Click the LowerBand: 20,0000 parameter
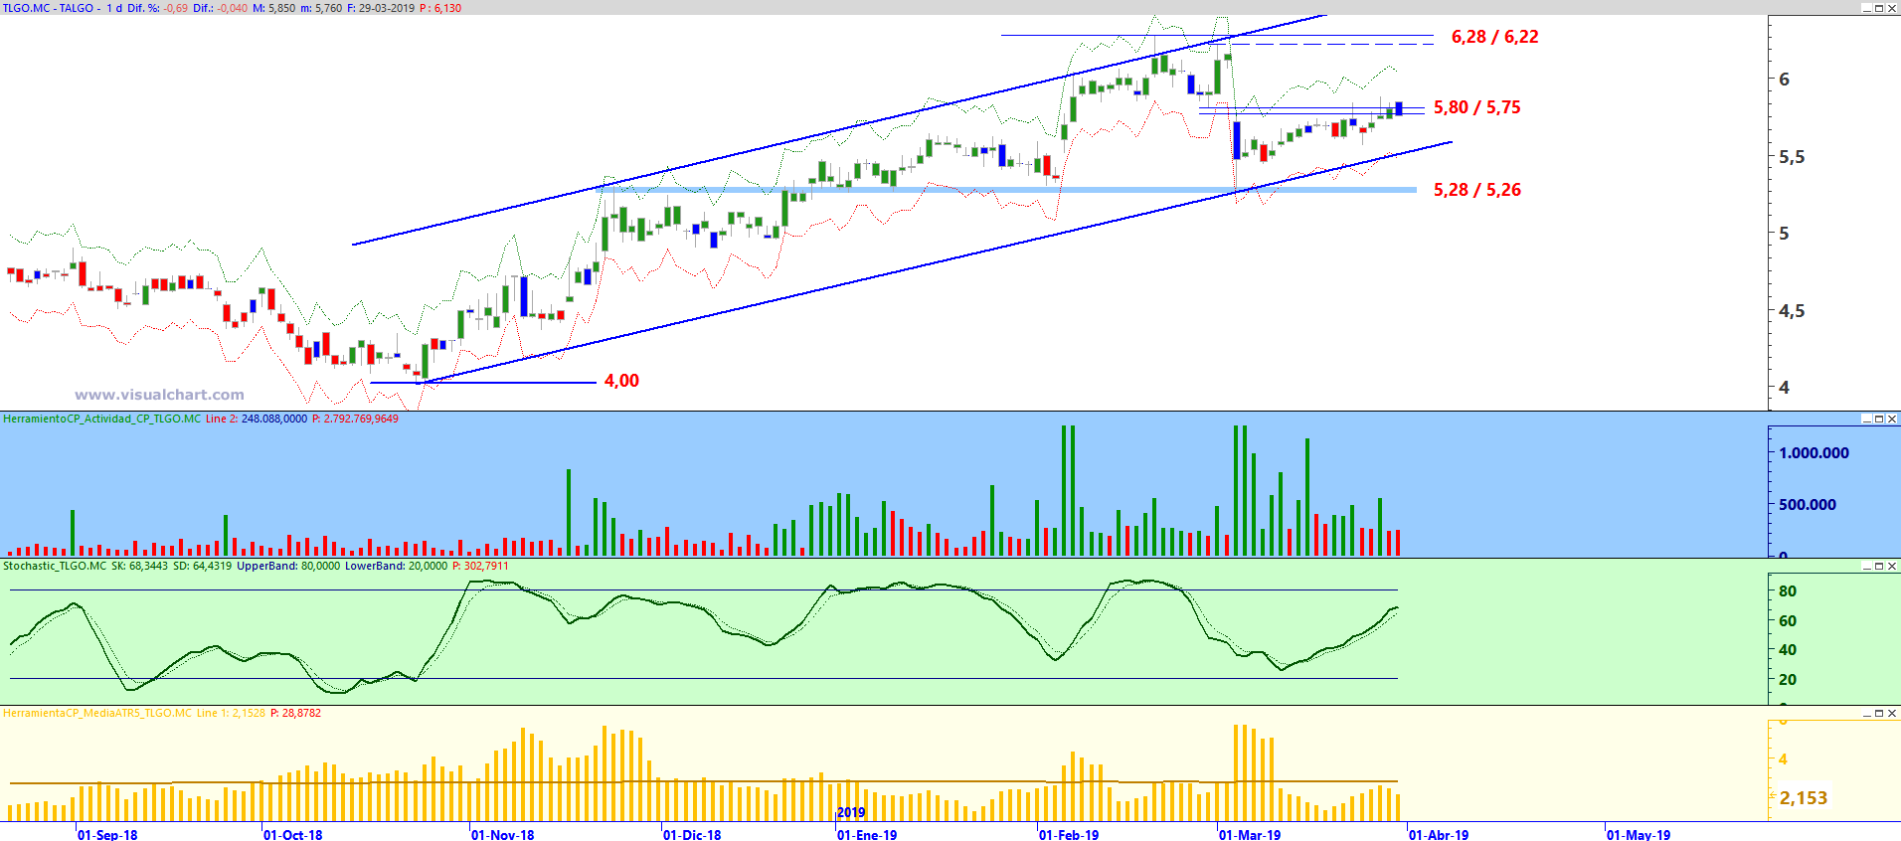Screen dimensions: 1901x841 (x=397, y=567)
